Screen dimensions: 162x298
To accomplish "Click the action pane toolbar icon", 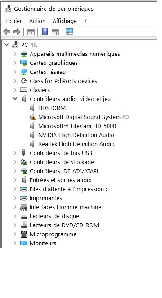I will 55,32.
